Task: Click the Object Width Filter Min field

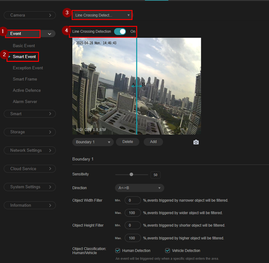Action: [x=132, y=200]
